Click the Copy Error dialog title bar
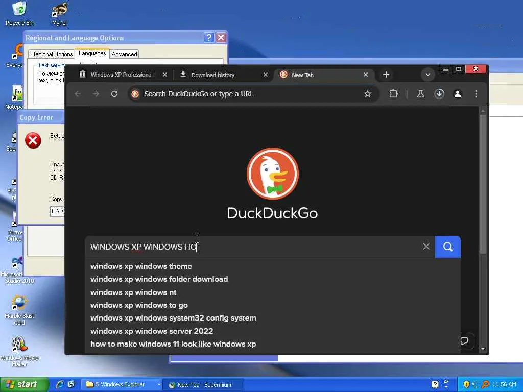 click(41, 117)
